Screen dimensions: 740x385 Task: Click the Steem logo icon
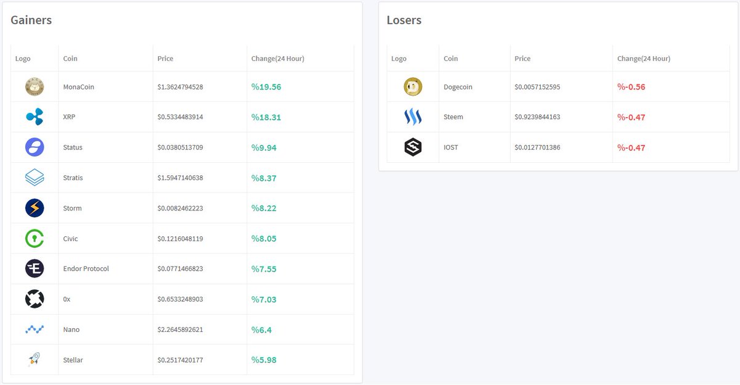coord(413,117)
